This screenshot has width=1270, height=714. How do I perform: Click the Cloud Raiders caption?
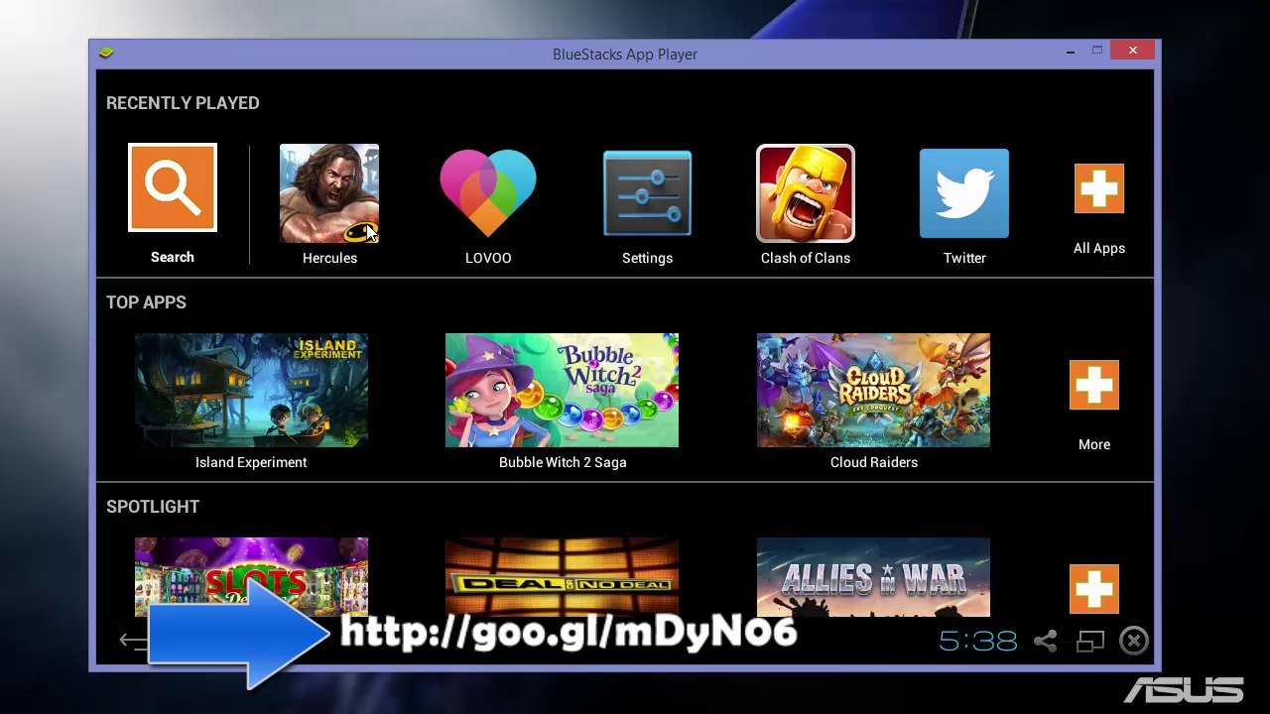click(x=874, y=462)
